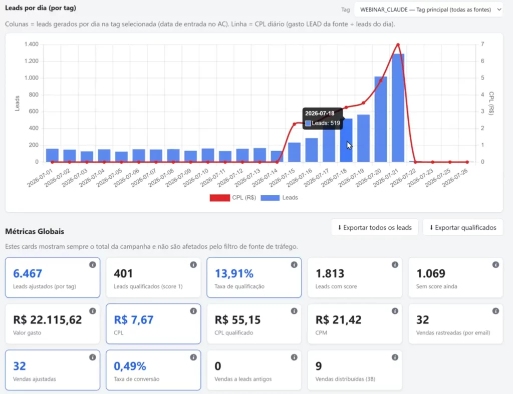Click info icon on Taxa de qualificação card

coord(294,264)
